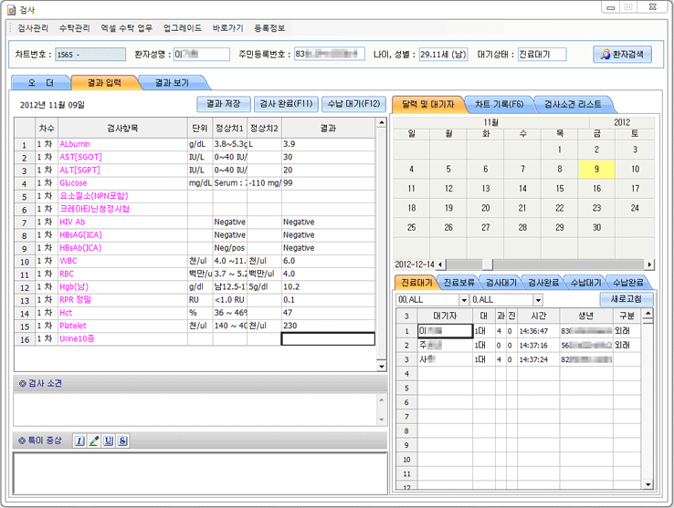Click the Urine10종 result input cell
The height and width of the screenshot is (508, 674).
pyautogui.click(x=328, y=338)
